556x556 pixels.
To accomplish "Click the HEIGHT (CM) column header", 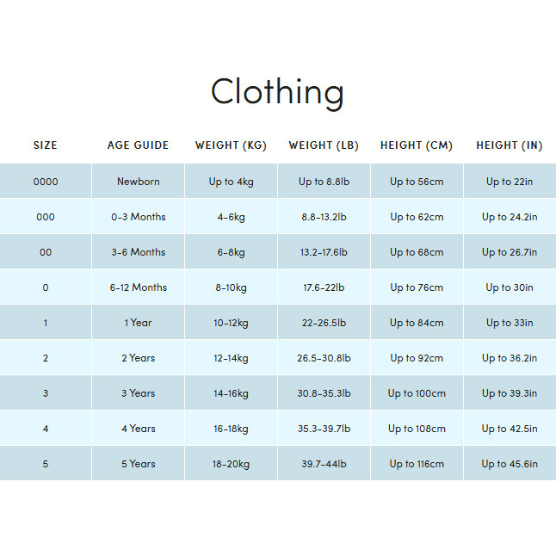I will pyautogui.click(x=417, y=145).
